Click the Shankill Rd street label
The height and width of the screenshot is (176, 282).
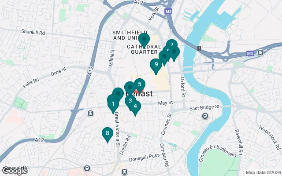click(x=33, y=32)
